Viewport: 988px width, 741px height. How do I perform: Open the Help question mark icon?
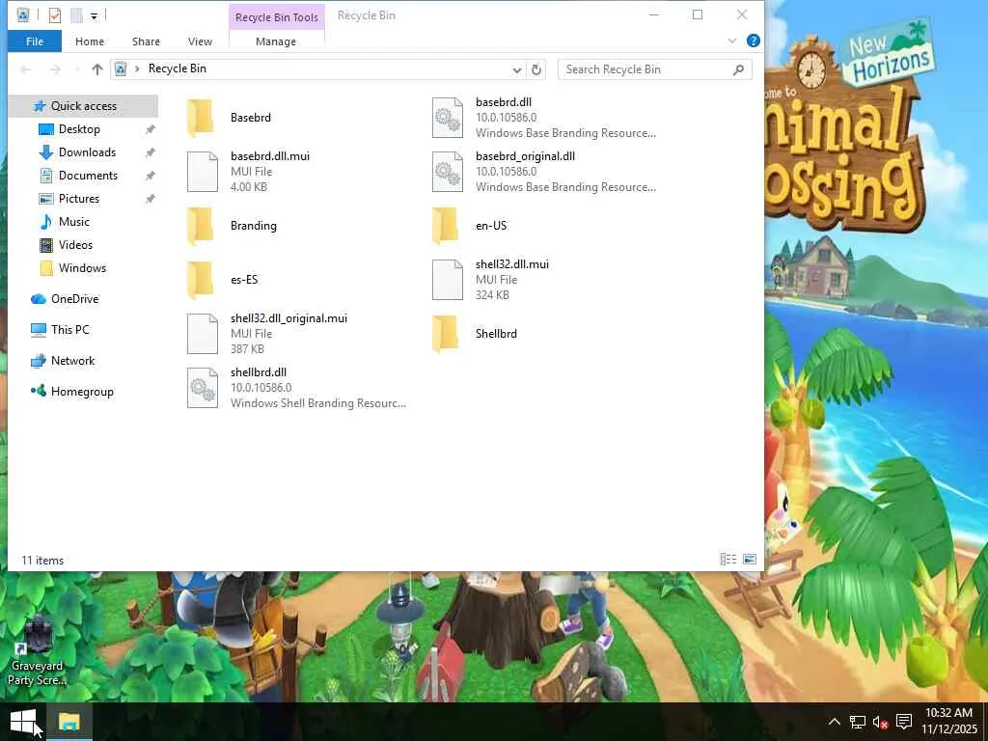click(753, 41)
